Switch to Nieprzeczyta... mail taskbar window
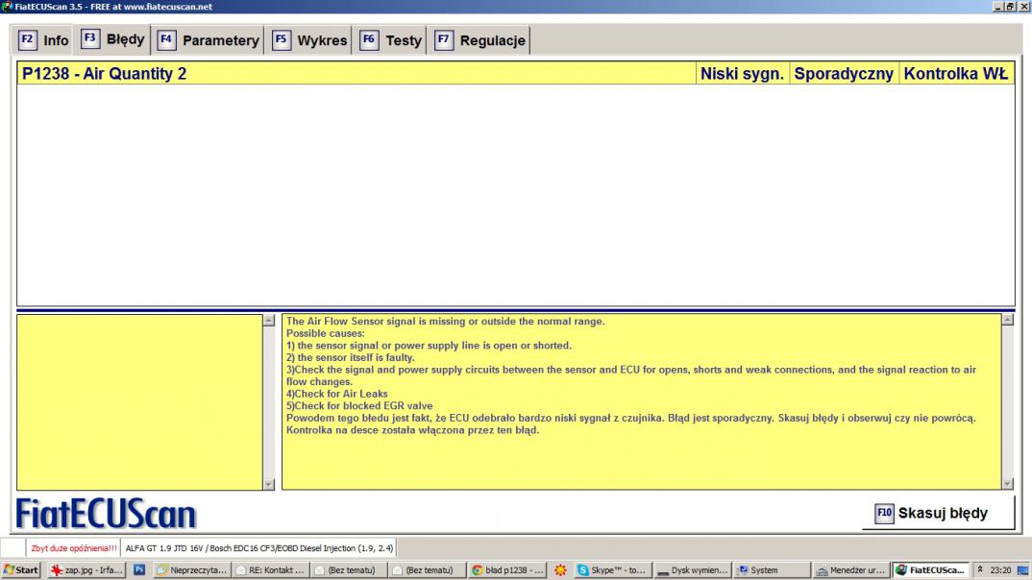Viewport: 1032px width, 580px height. 191,570
